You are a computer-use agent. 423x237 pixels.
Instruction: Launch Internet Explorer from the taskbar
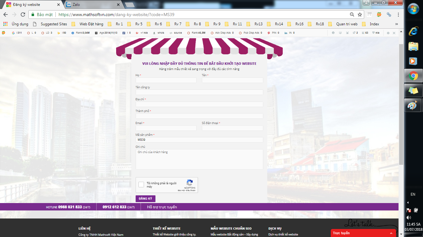click(x=413, y=31)
